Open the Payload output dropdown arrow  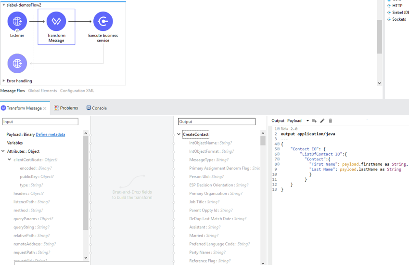(307, 121)
